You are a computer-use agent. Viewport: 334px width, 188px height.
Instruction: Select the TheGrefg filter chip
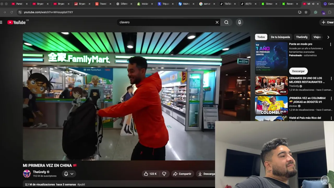coord(302,37)
